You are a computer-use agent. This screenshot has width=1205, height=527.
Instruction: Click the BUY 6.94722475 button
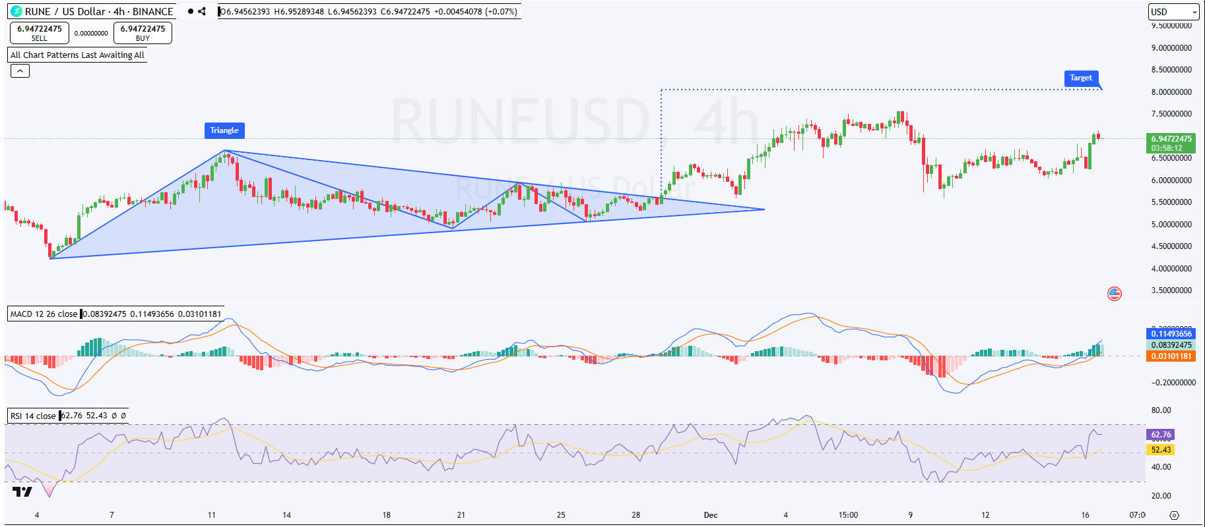(x=143, y=33)
